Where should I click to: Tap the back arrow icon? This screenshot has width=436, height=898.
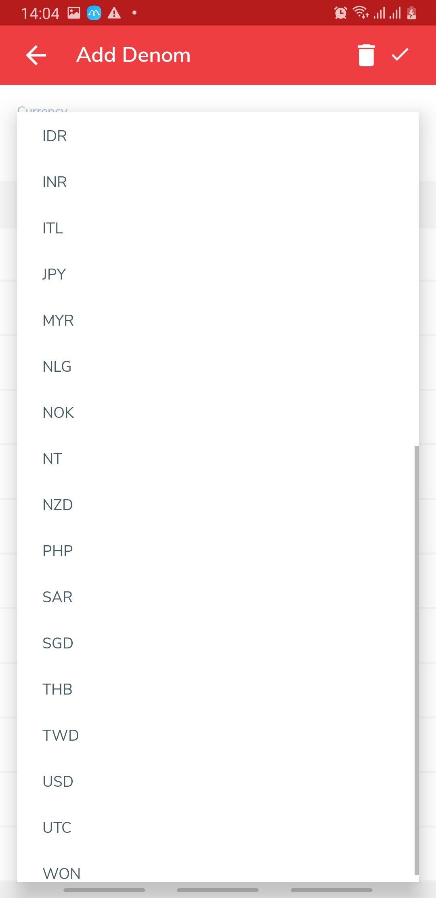(x=36, y=55)
